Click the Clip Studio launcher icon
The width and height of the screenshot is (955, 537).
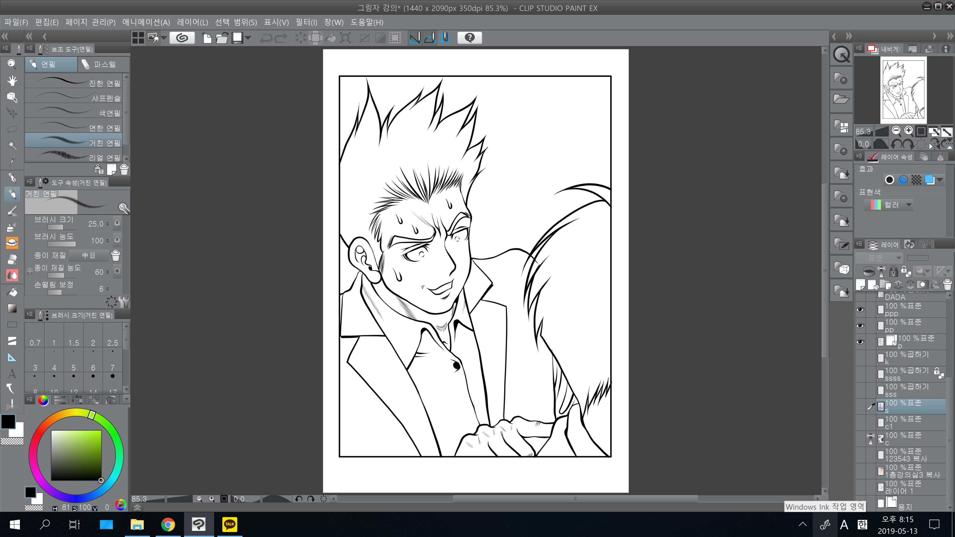182,38
